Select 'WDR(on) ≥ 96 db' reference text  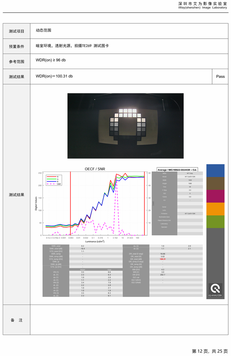point(51,60)
